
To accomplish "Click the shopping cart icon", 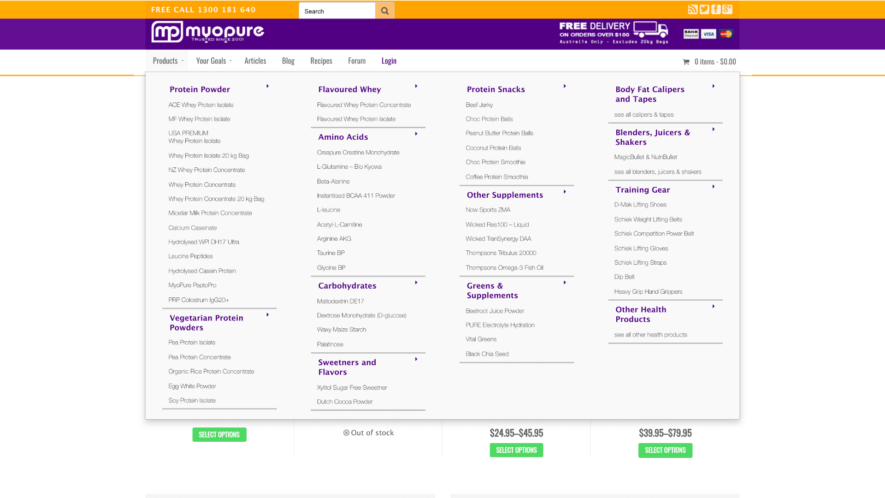I will pos(686,62).
